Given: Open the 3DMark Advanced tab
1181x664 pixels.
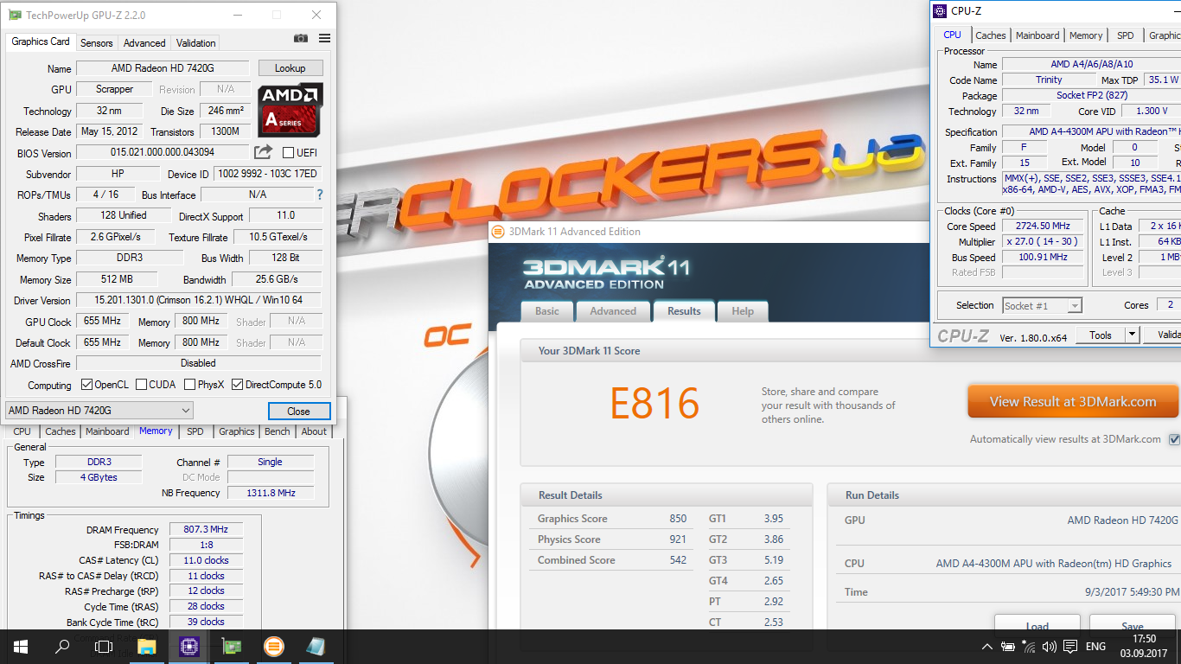Looking at the screenshot, I should pyautogui.click(x=613, y=311).
